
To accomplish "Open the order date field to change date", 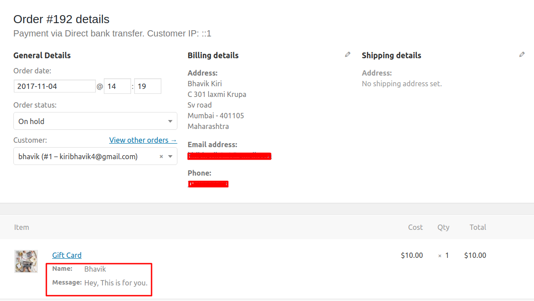I will click(54, 86).
